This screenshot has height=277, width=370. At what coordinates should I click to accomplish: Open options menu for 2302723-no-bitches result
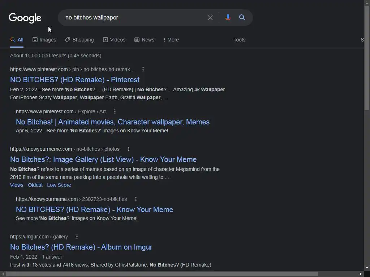click(x=136, y=199)
